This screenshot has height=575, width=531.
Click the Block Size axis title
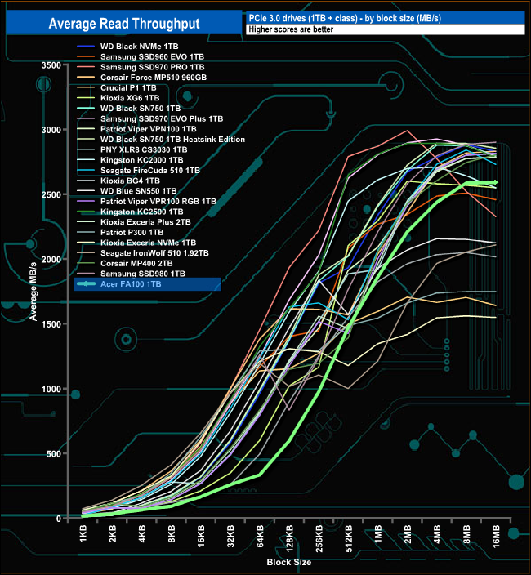click(289, 562)
